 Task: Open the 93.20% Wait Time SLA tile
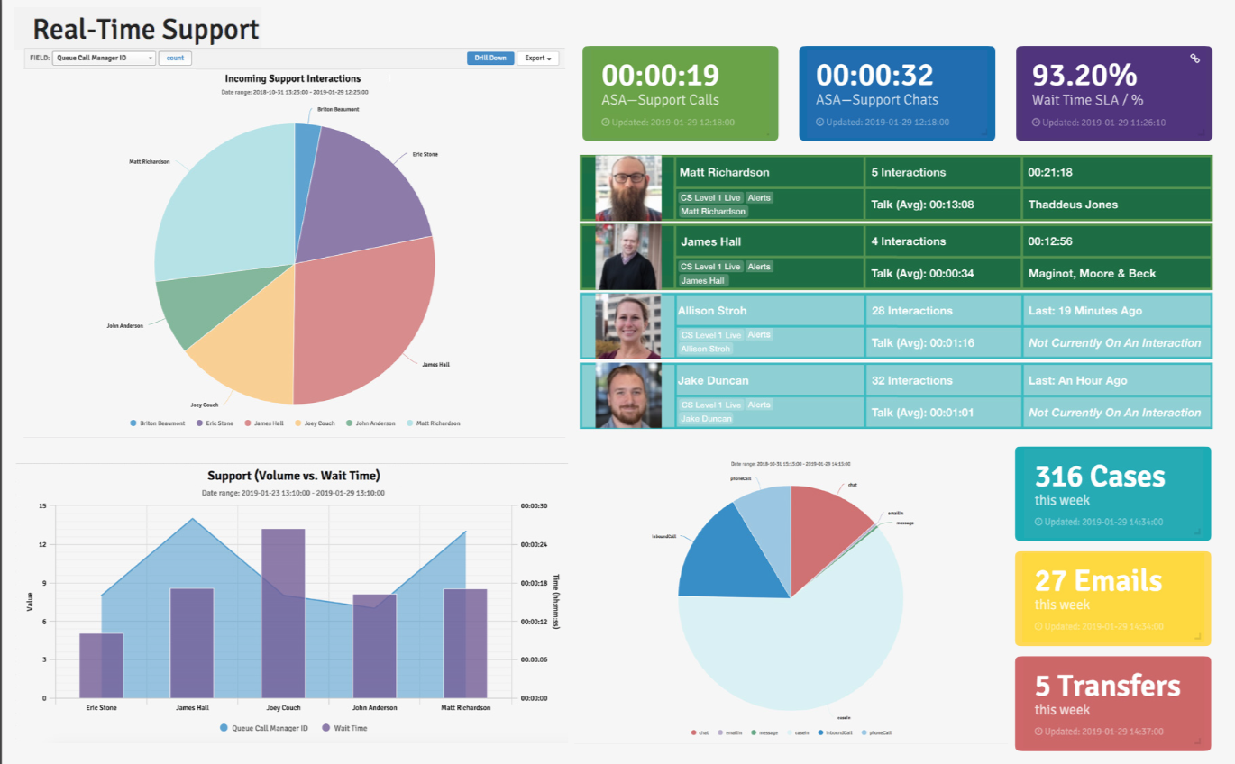click(x=1113, y=93)
